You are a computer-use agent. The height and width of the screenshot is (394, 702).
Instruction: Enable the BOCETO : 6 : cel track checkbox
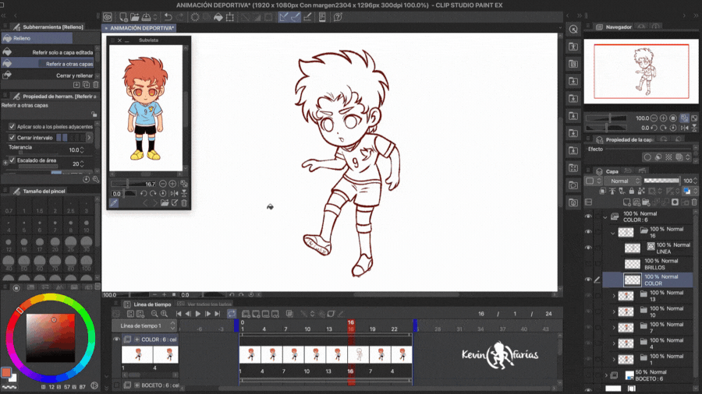[116, 385]
